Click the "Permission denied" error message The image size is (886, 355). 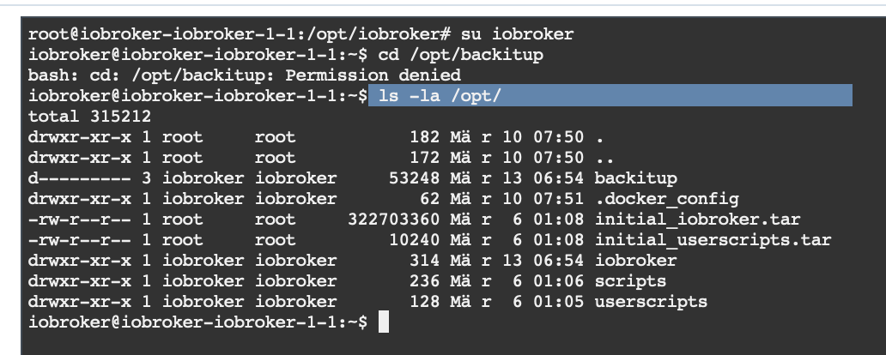[x=378, y=75]
